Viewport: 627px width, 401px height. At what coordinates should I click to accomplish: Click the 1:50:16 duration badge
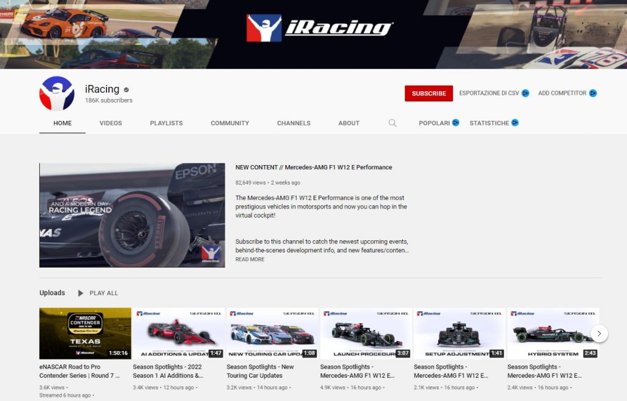(118, 353)
